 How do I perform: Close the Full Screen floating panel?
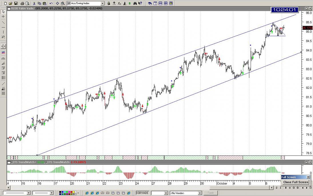(x=308, y=177)
